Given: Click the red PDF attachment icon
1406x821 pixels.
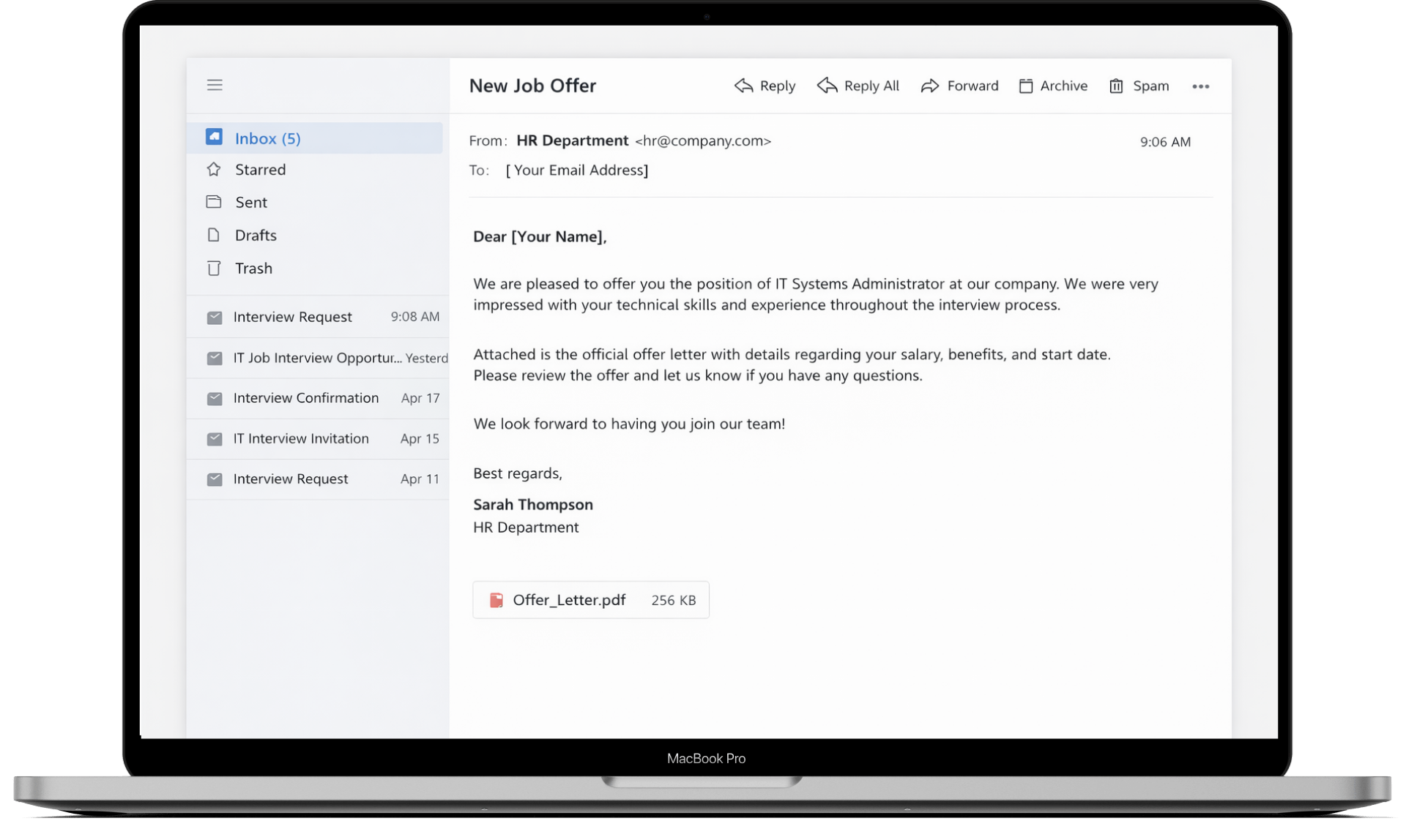Looking at the screenshot, I should 496,600.
